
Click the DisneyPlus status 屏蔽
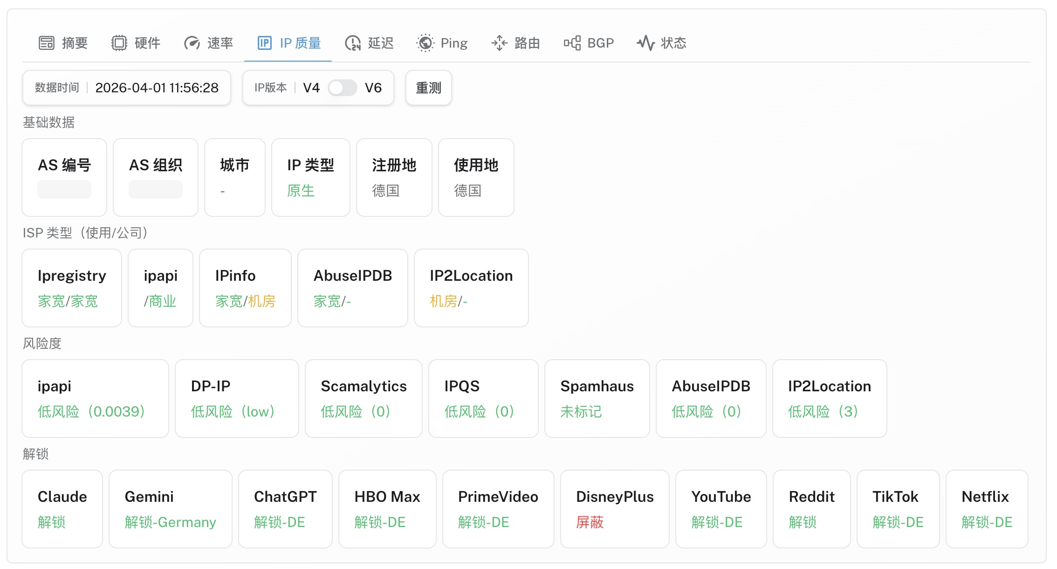point(590,522)
